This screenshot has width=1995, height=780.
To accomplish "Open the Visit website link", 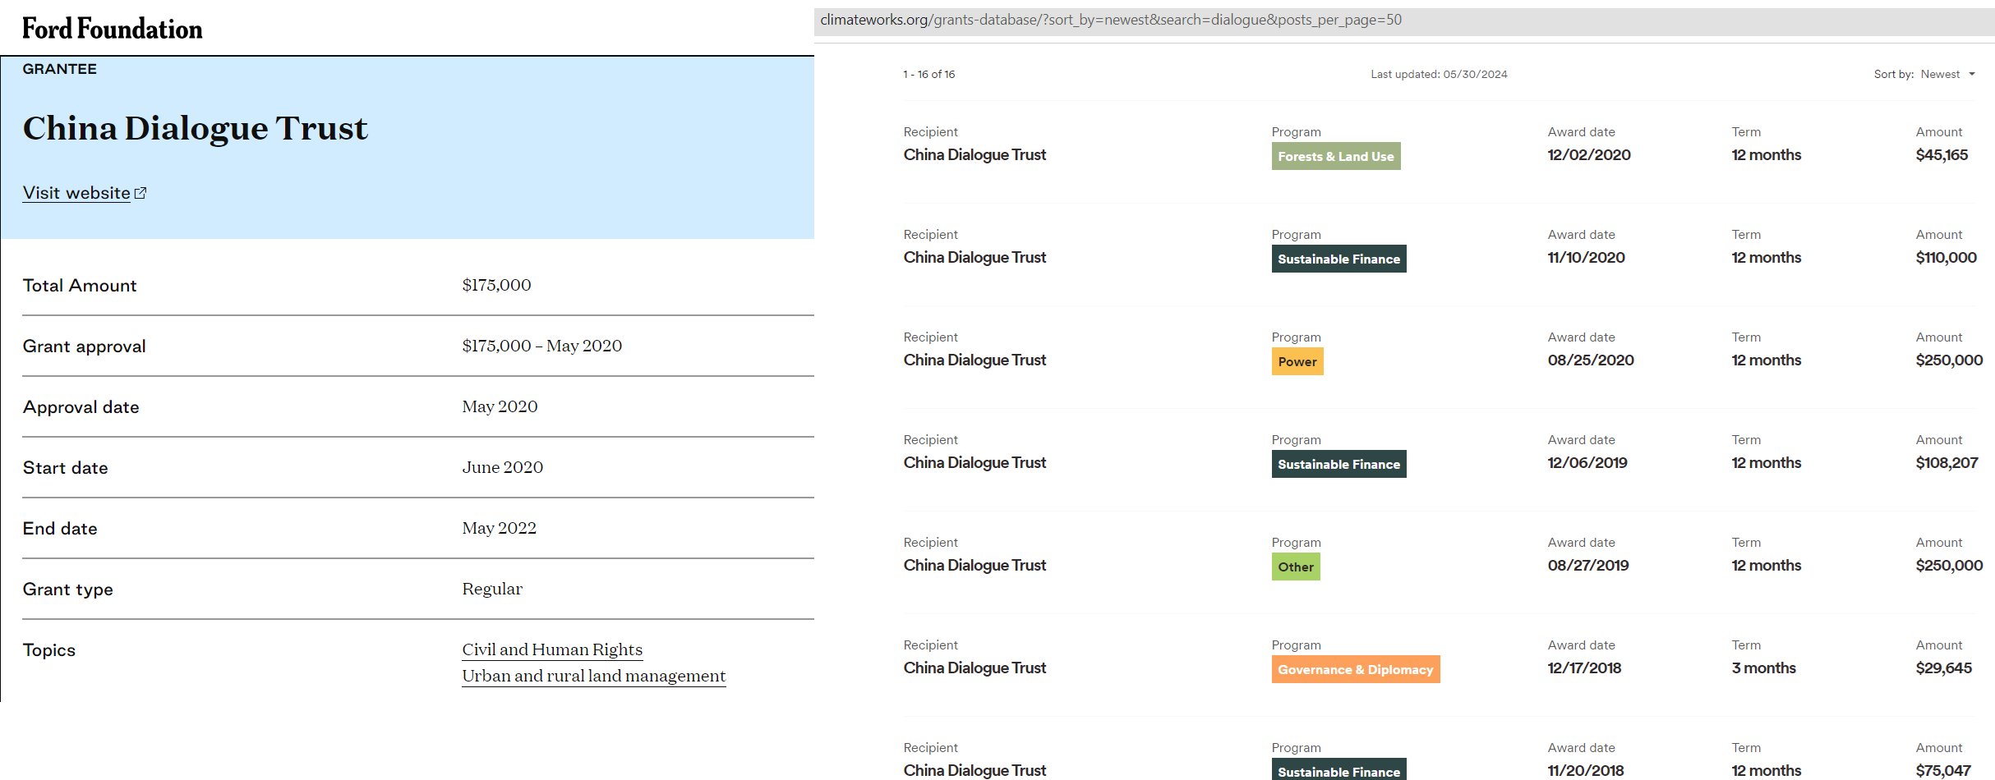I will 76,193.
